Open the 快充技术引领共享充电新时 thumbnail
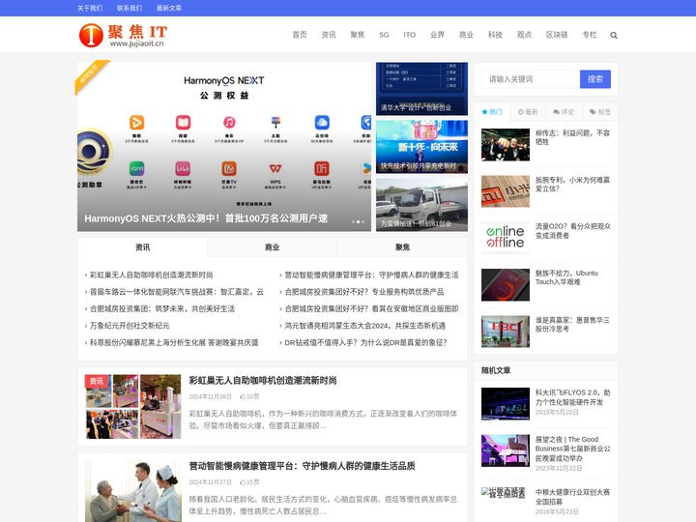The image size is (696, 522). tap(421, 147)
